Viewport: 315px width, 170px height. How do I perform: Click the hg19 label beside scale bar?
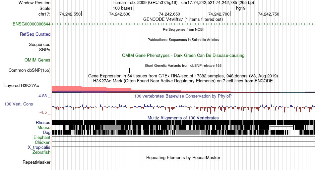(x=241, y=8)
